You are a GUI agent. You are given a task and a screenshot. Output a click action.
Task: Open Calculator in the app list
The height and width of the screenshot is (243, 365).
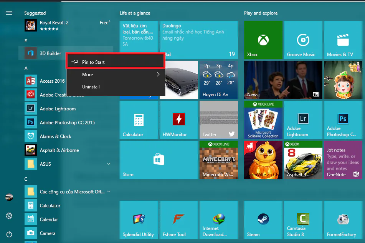(67, 205)
